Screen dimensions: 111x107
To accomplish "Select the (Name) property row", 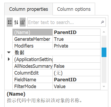I will 56,32.
